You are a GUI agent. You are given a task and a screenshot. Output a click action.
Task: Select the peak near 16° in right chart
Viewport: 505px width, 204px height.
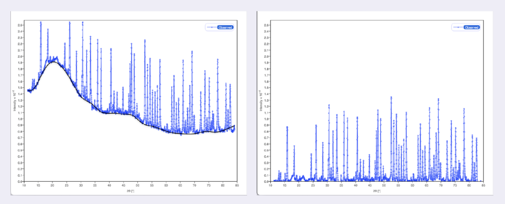point(287,127)
